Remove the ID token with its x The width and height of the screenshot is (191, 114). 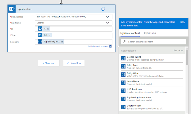point(48,29)
